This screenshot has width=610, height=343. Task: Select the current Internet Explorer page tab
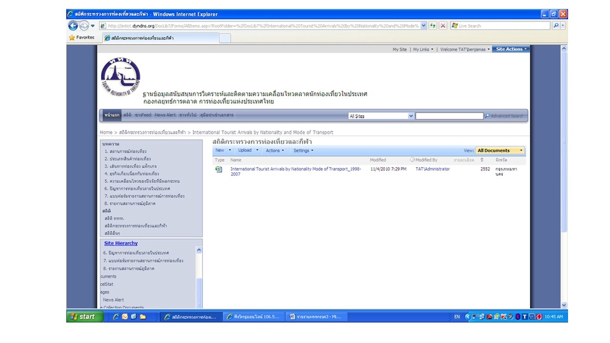(161, 37)
